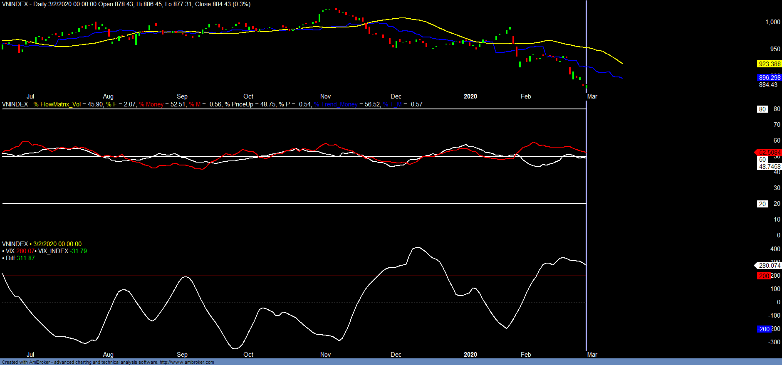This screenshot has width=782, height=365.
Task: Click the boxed 20 level label
Action: click(x=762, y=204)
